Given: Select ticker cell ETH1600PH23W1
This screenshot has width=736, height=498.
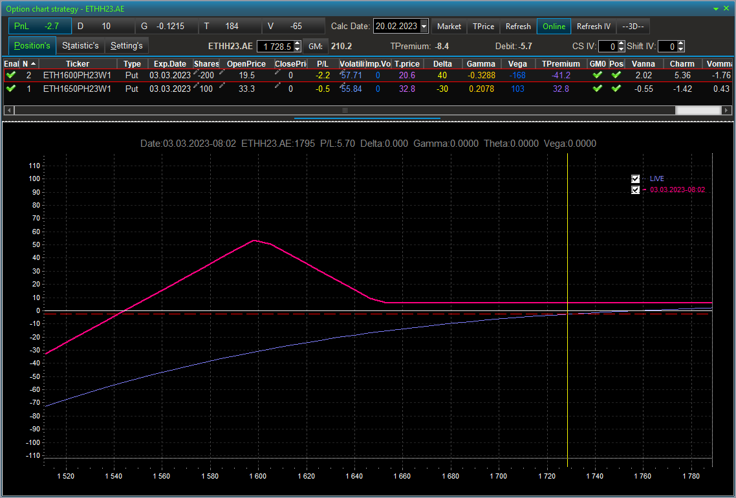Looking at the screenshot, I should pos(77,75).
